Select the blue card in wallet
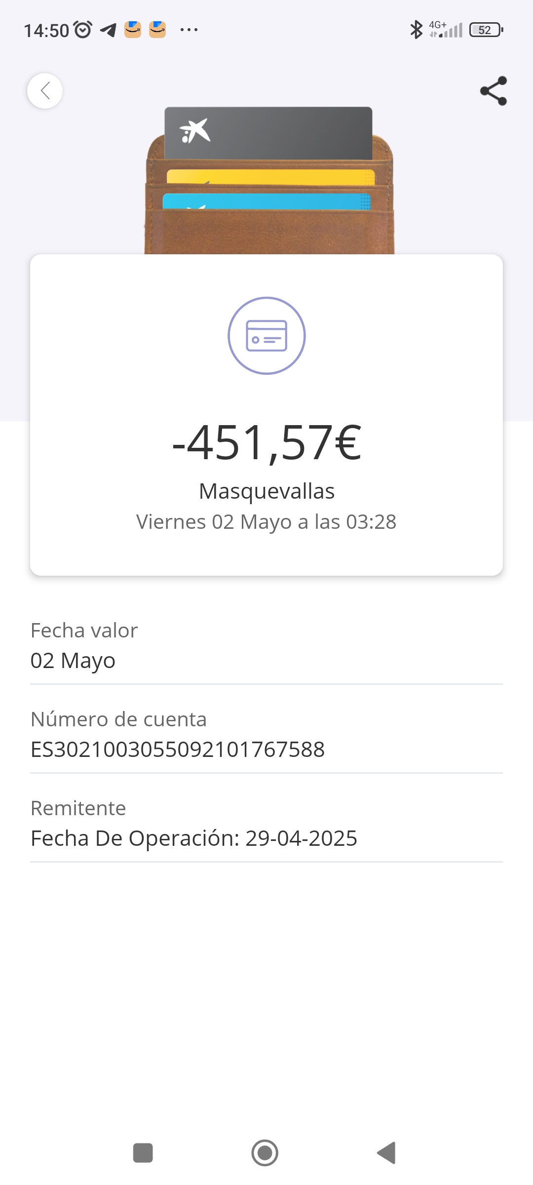The height and width of the screenshot is (1185, 533). [x=266, y=201]
